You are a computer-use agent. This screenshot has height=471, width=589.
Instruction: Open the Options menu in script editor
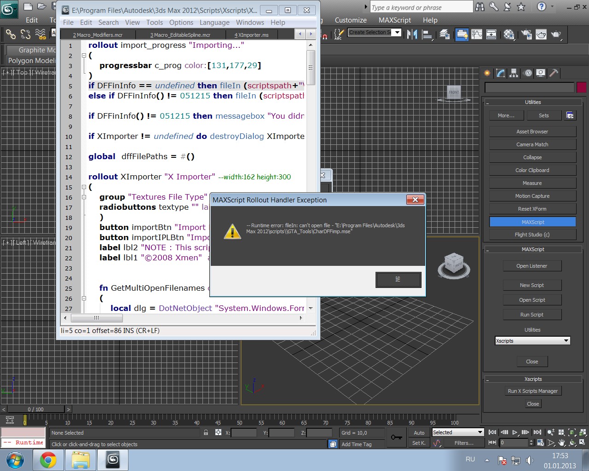181,23
